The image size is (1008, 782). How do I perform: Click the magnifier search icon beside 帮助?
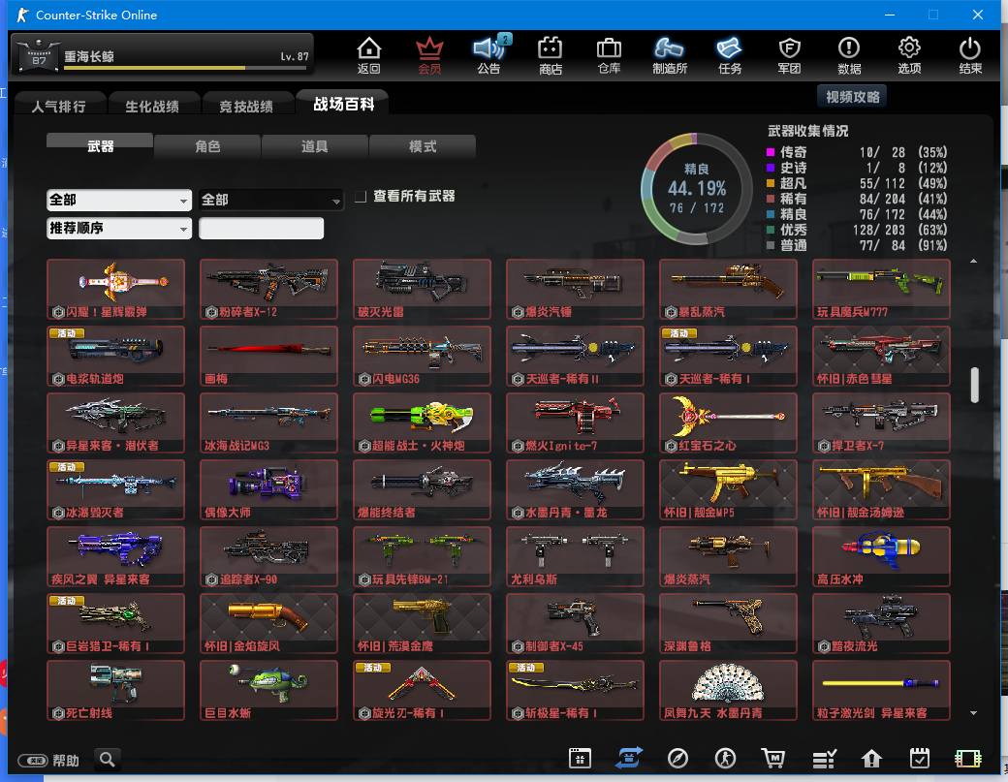click(x=108, y=760)
